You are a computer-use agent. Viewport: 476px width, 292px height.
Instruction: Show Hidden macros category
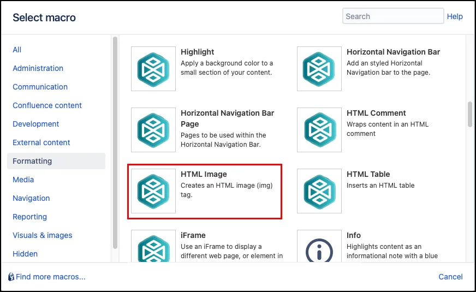tap(25, 254)
